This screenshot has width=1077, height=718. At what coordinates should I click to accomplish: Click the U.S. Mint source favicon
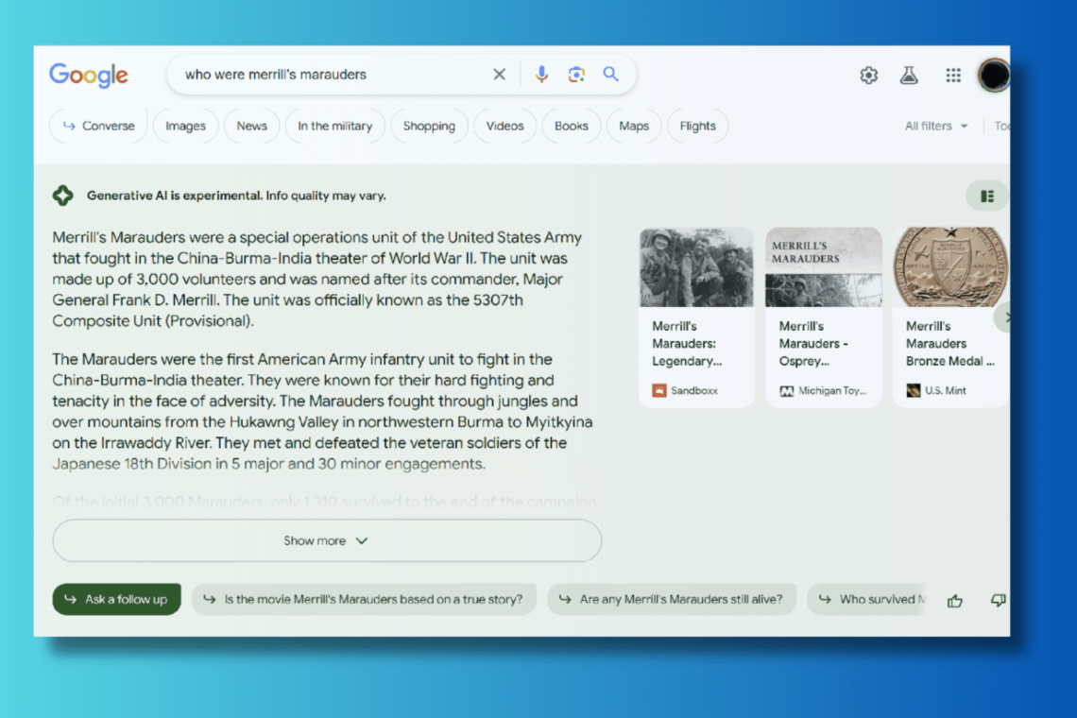(x=913, y=390)
